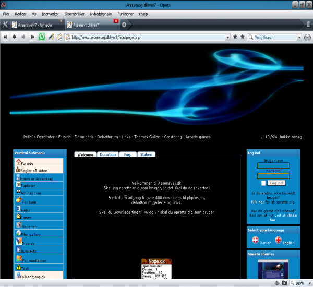The width and height of the screenshot is (313, 287).
Task: Open Toplister submenu item
Action: [x=39, y=185]
